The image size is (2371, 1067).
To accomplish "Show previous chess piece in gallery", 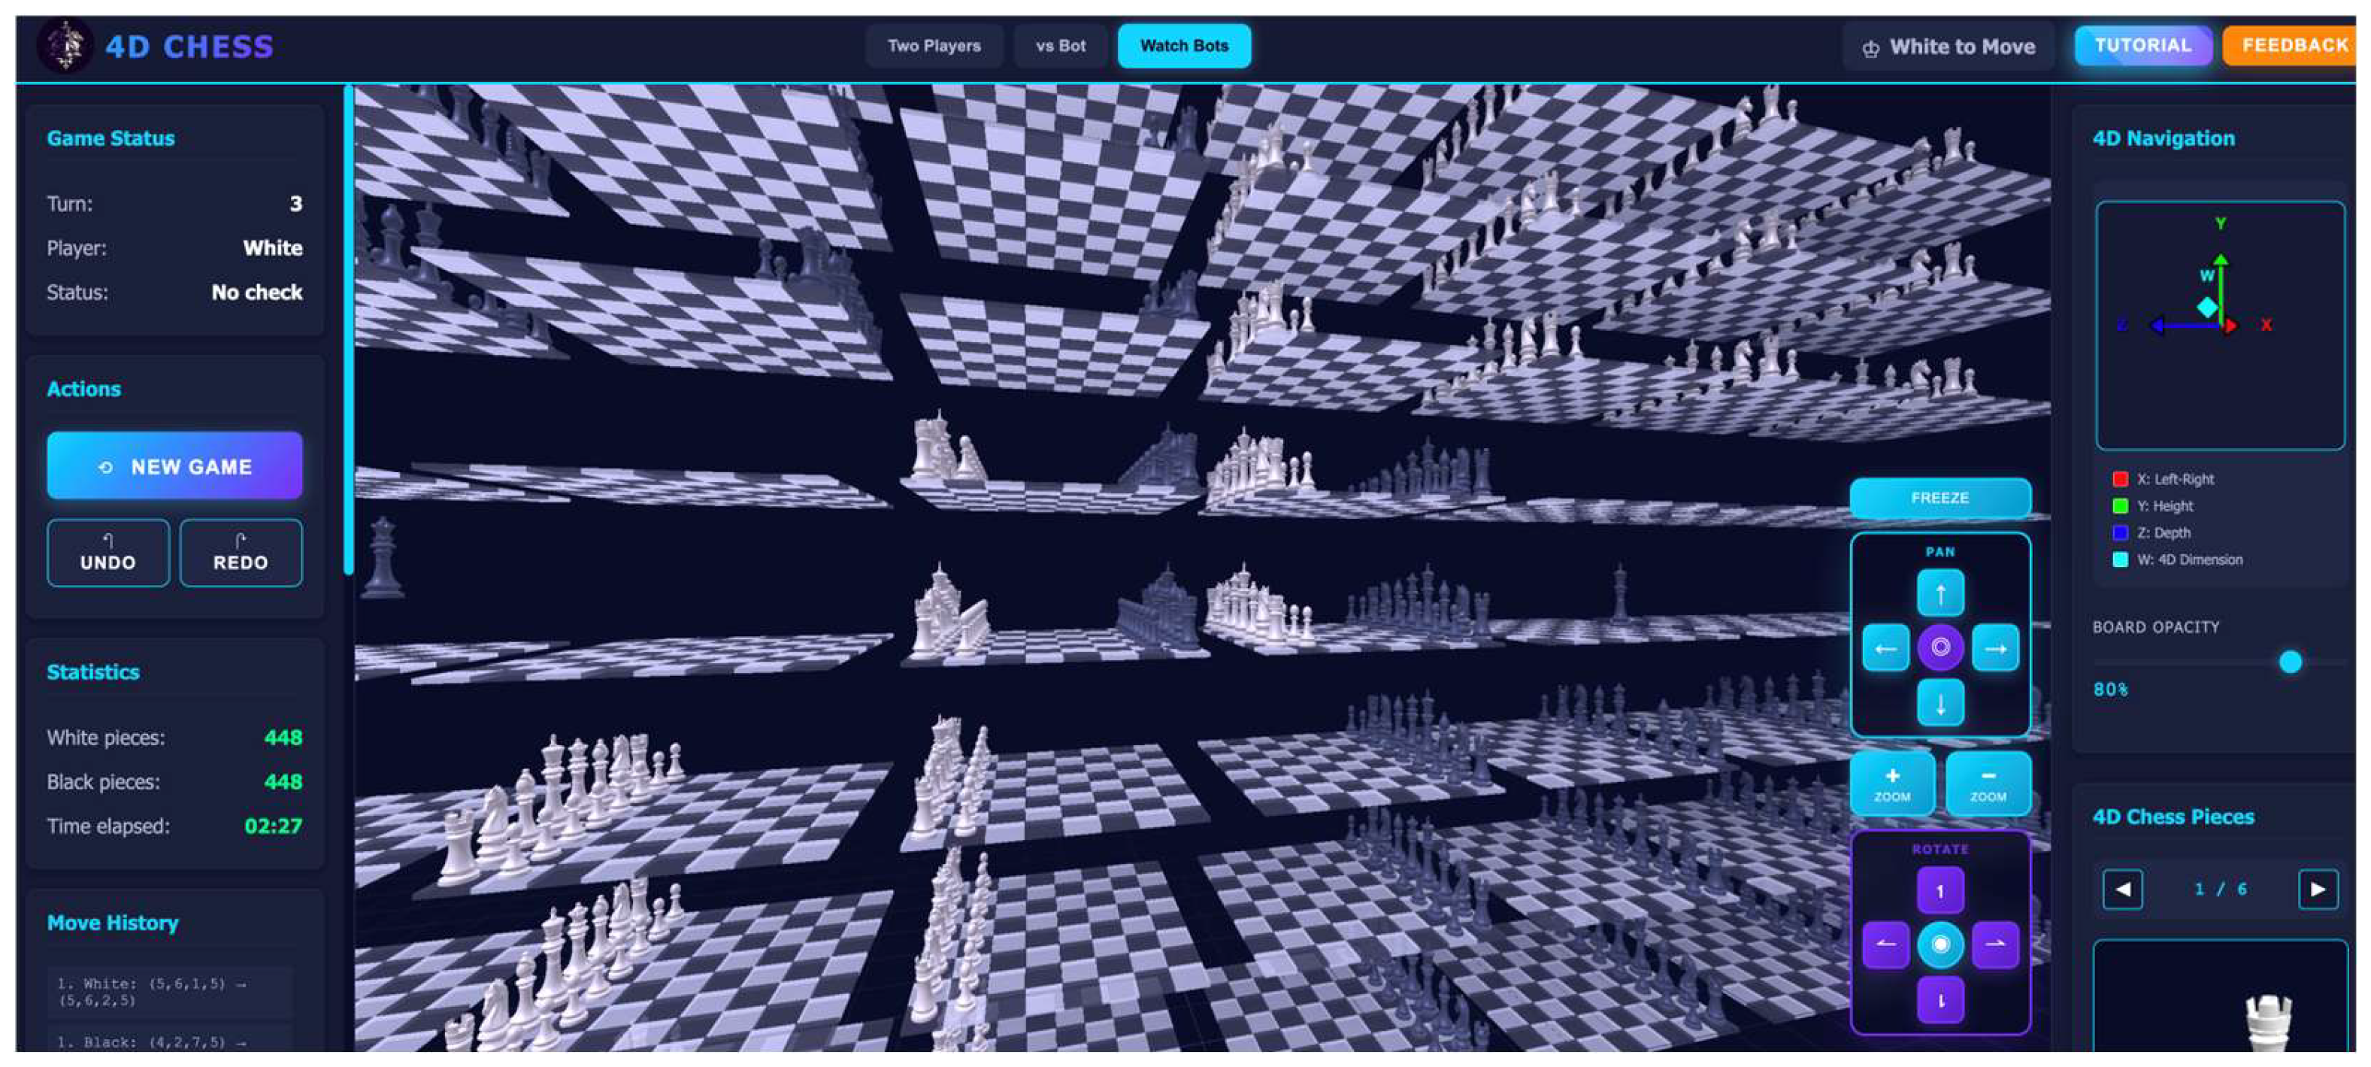I will (2122, 890).
